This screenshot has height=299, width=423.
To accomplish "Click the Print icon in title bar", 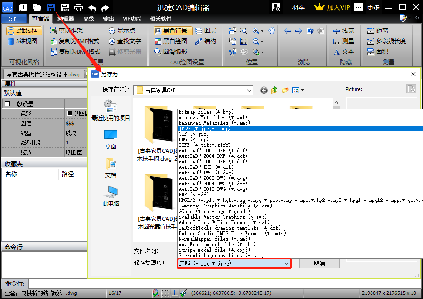I will (79, 7).
